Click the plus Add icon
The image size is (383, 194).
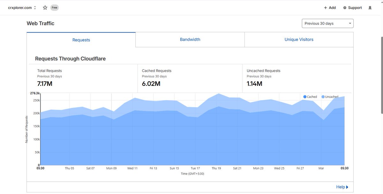326,8
